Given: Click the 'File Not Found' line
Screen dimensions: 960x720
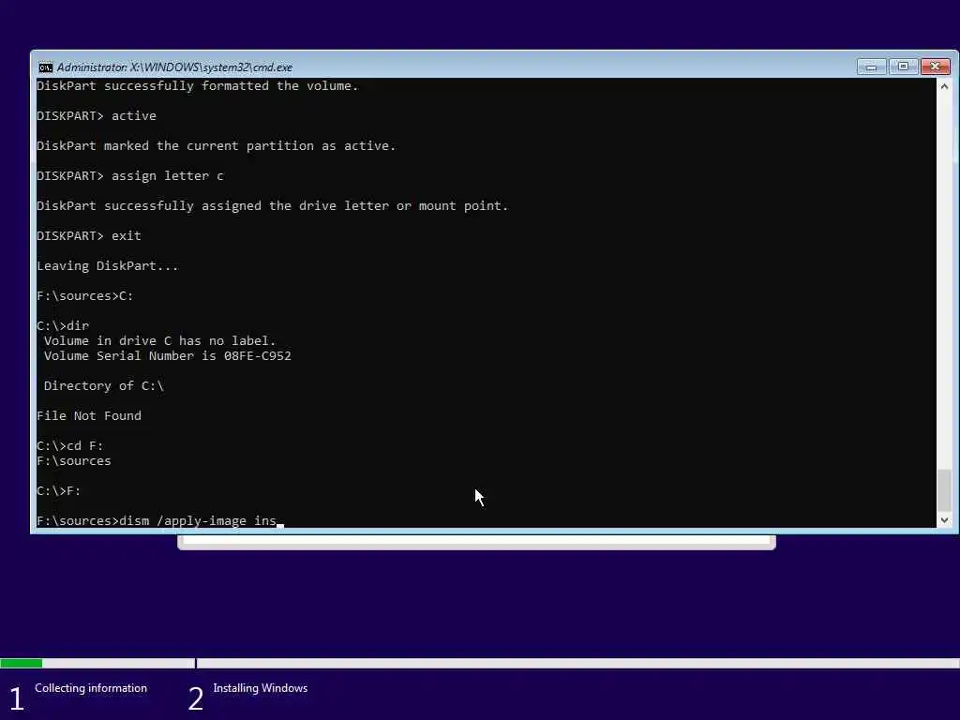Looking at the screenshot, I should pyautogui.click(x=89, y=415).
